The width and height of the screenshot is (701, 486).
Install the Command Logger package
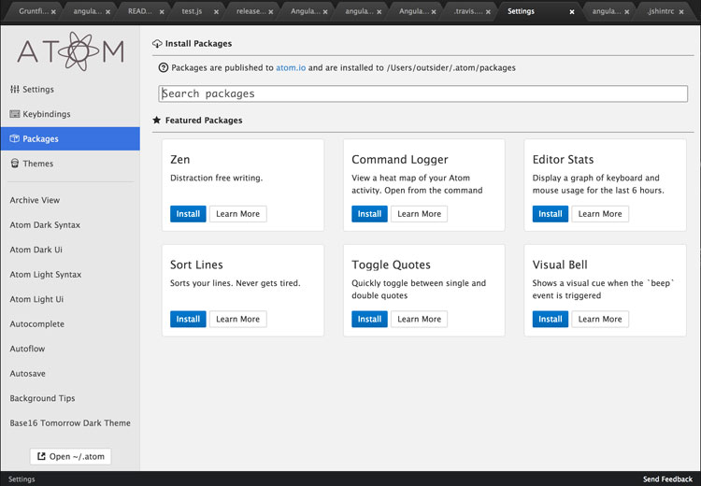[369, 214]
